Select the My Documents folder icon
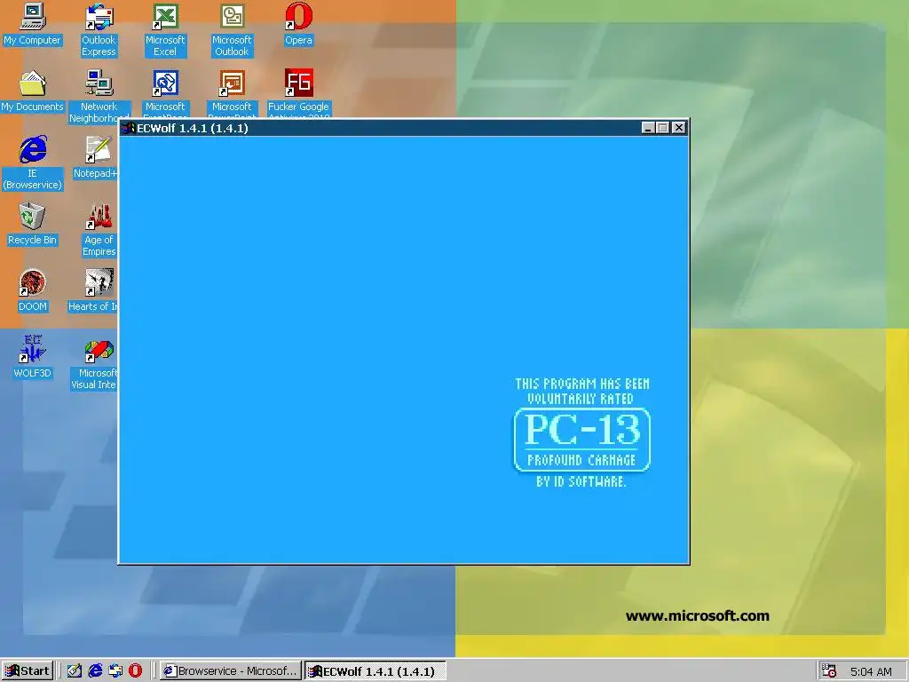This screenshot has height=682, width=909. point(33,91)
